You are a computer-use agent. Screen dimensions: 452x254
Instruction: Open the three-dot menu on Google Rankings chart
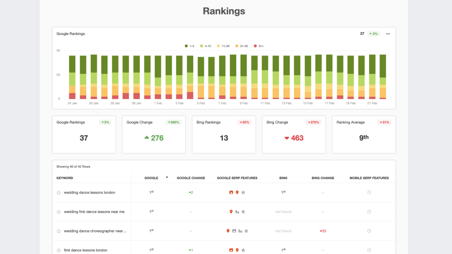[x=388, y=34]
